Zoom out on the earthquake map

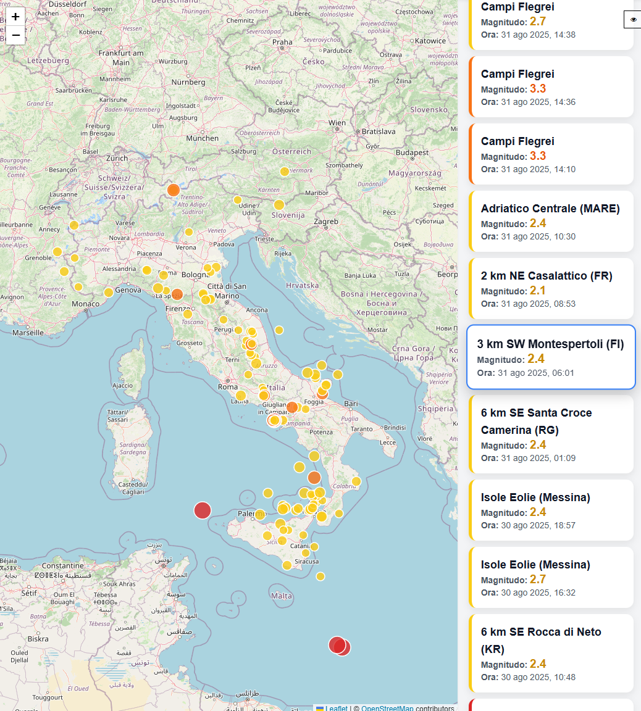tap(15, 35)
